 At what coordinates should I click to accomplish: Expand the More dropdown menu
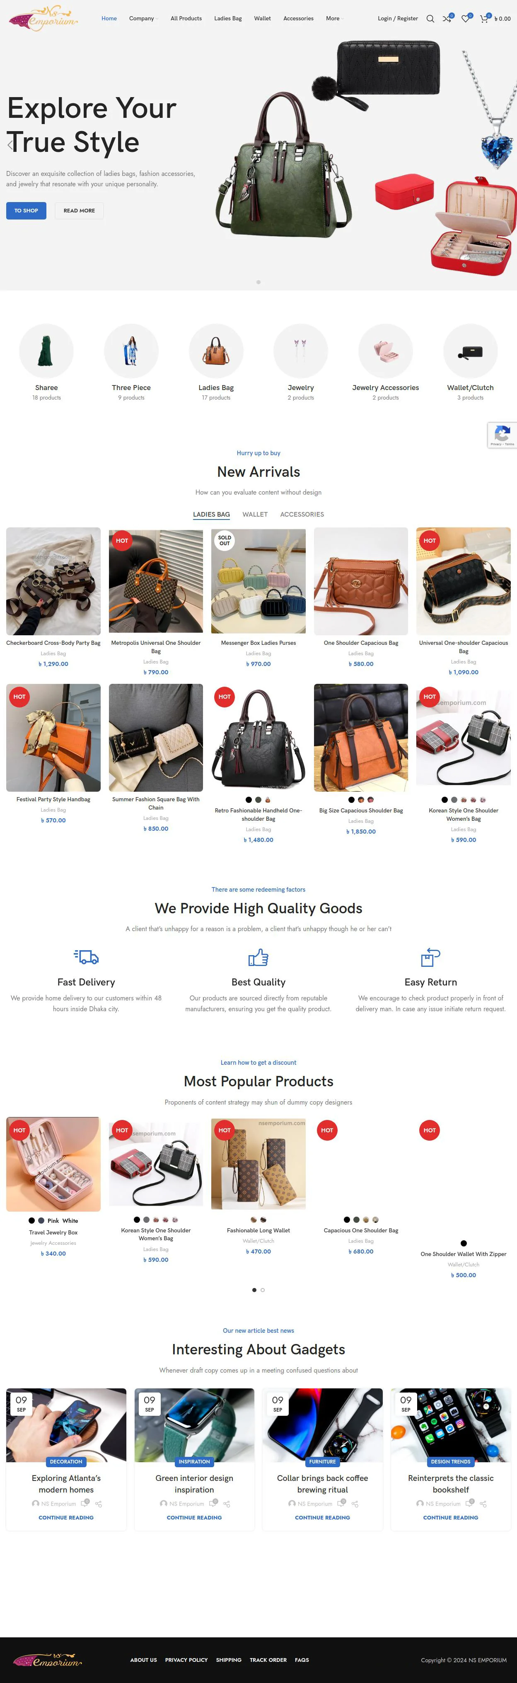(x=334, y=18)
